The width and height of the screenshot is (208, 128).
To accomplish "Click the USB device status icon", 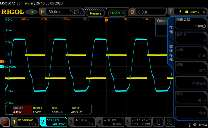I will pyautogui.click(x=191, y=125).
